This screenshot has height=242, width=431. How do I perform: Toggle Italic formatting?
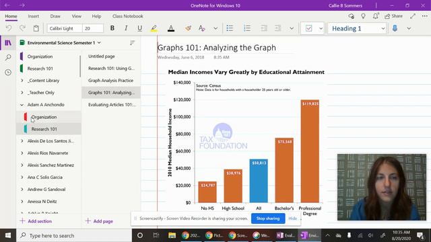(x=126, y=28)
